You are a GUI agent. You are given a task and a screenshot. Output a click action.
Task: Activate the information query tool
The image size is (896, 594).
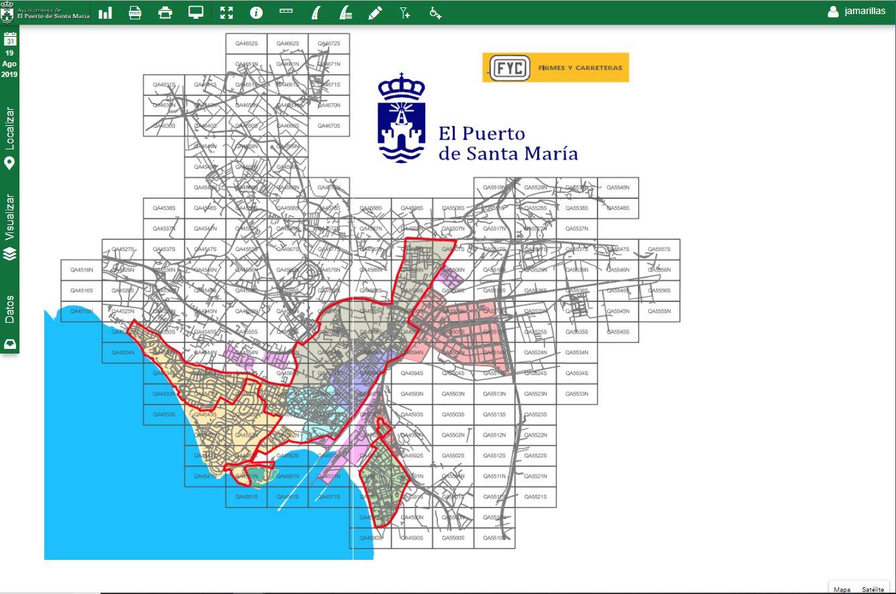(256, 13)
